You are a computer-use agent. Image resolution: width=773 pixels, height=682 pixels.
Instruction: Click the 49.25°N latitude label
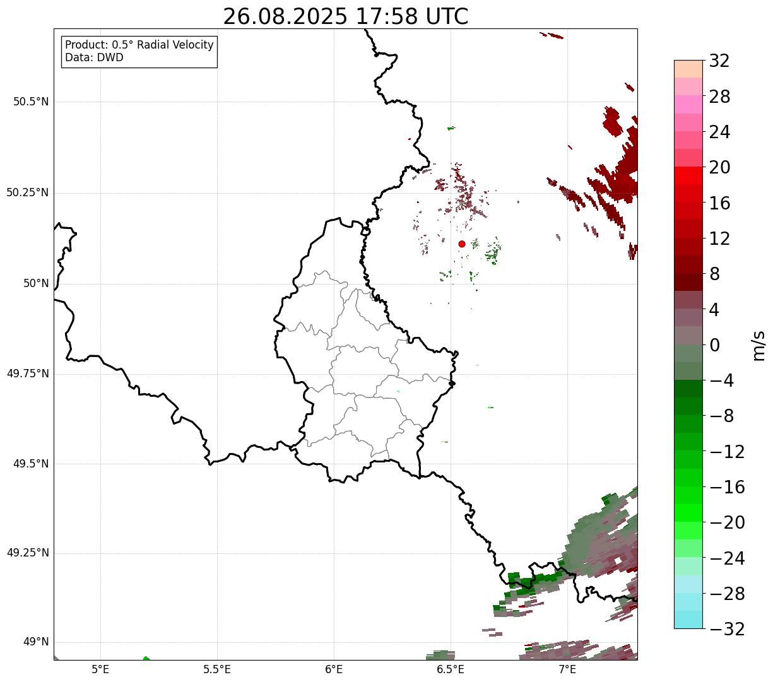point(28,553)
